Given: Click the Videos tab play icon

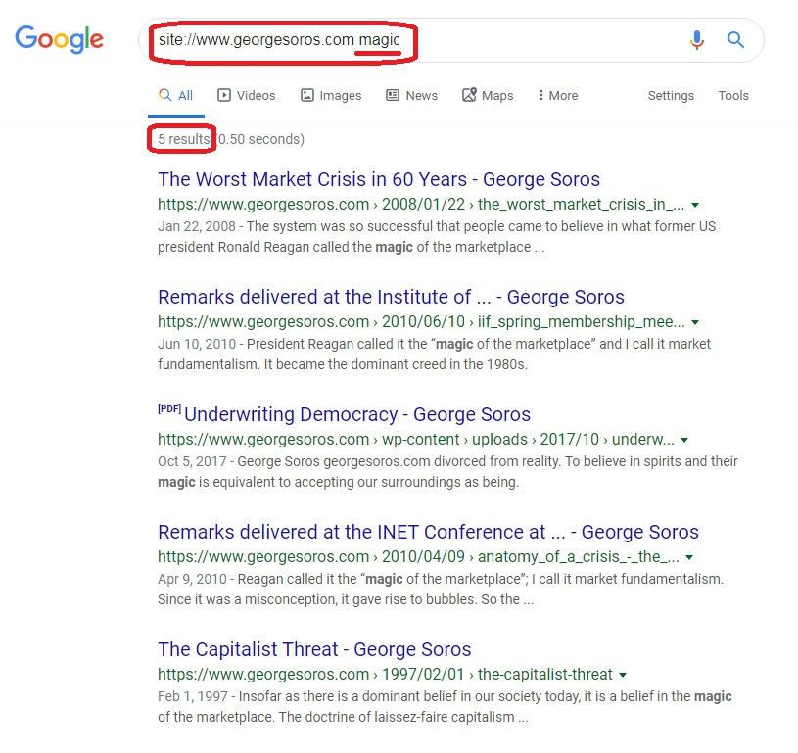Looking at the screenshot, I should coord(224,95).
